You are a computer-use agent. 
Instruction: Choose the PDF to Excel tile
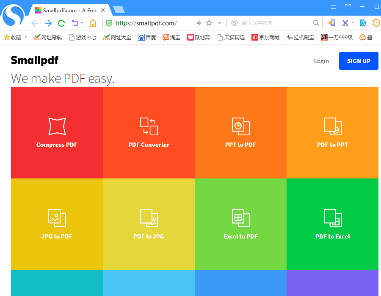(x=332, y=224)
